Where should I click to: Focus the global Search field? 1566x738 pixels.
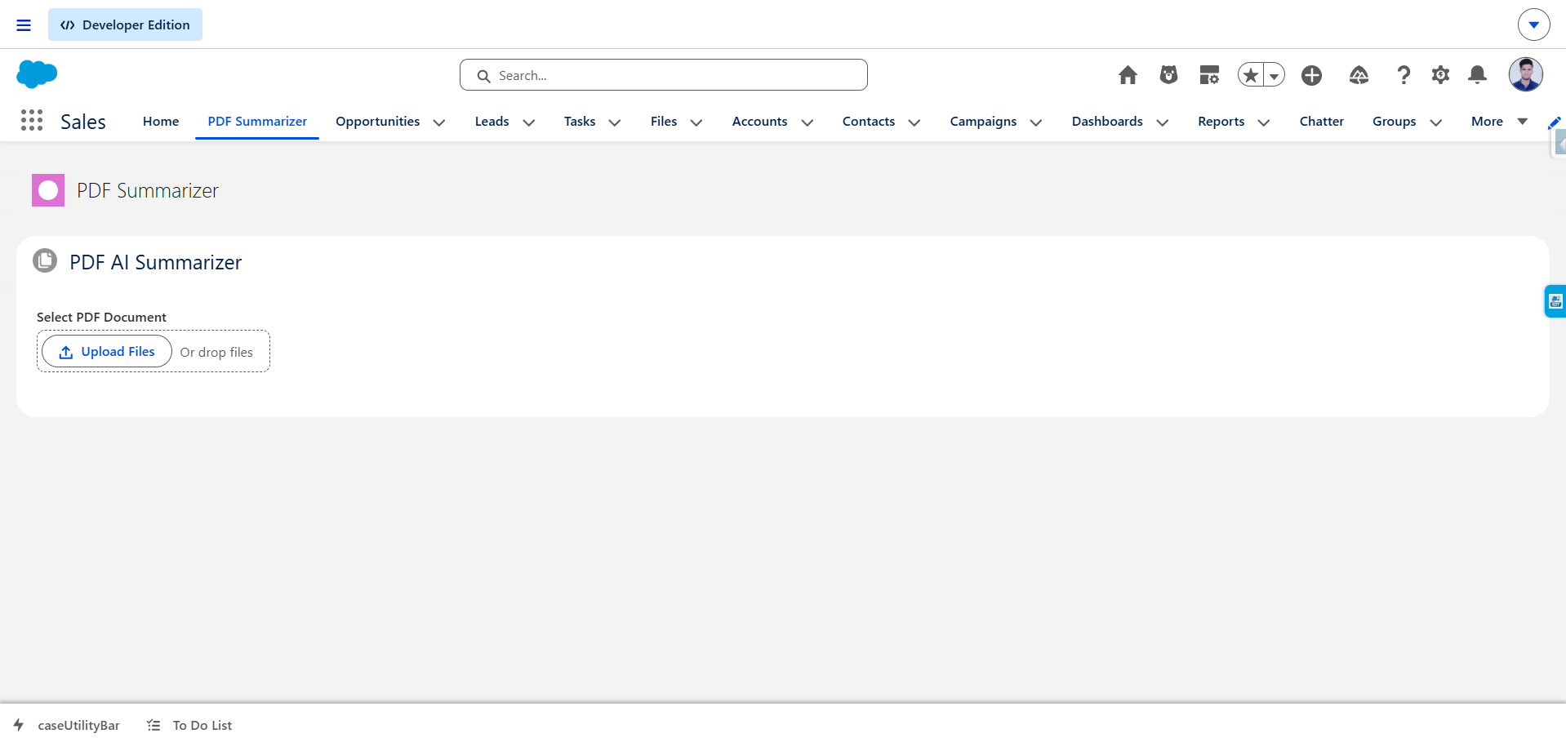(x=663, y=75)
